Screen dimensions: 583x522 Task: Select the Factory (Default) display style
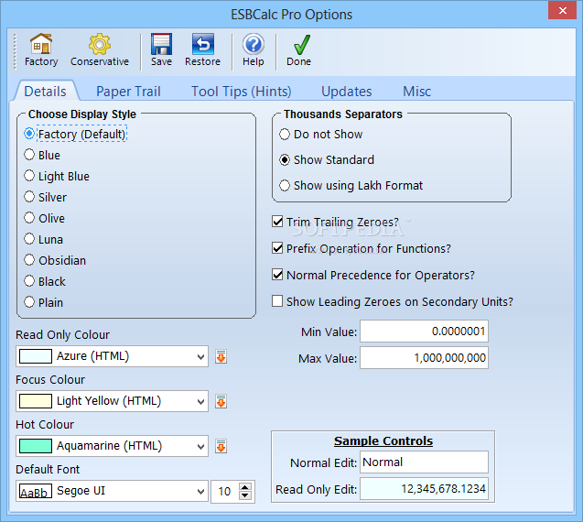[75, 134]
